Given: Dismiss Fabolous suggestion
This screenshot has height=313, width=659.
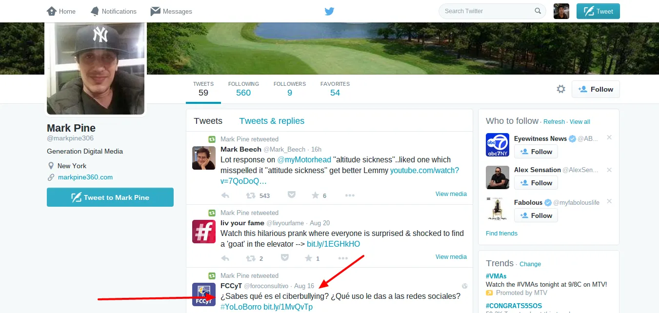Looking at the screenshot, I should (609, 201).
